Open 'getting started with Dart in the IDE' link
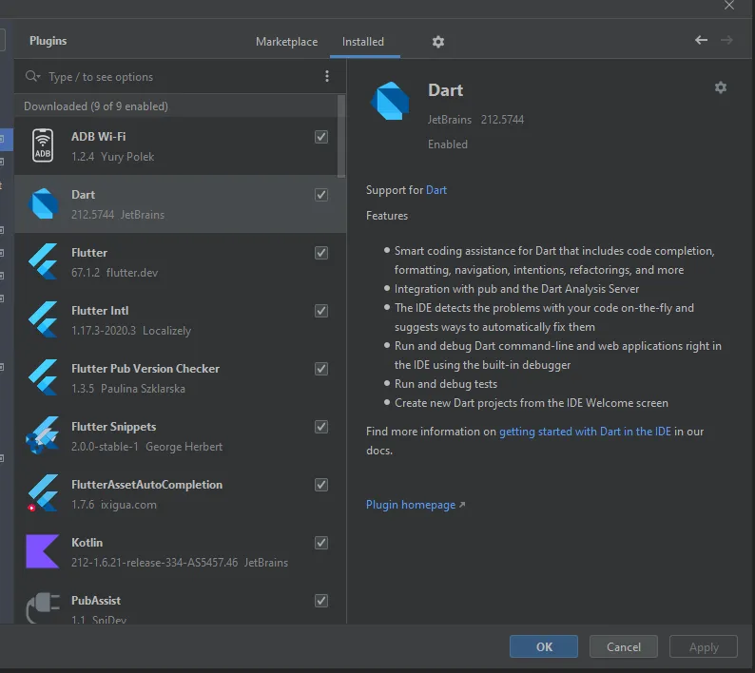 [585, 432]
